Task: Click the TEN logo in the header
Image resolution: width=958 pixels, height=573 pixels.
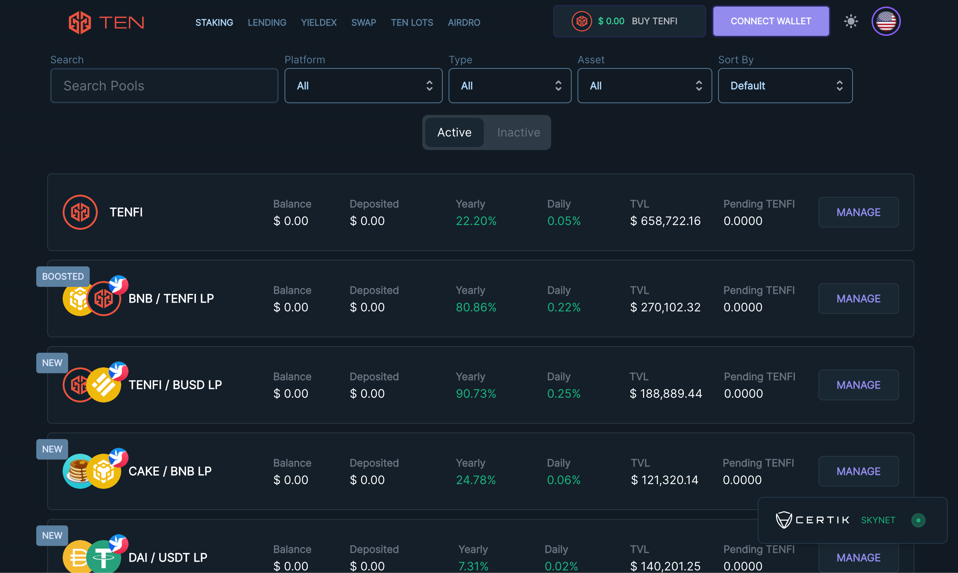Action: coord(106,22)
